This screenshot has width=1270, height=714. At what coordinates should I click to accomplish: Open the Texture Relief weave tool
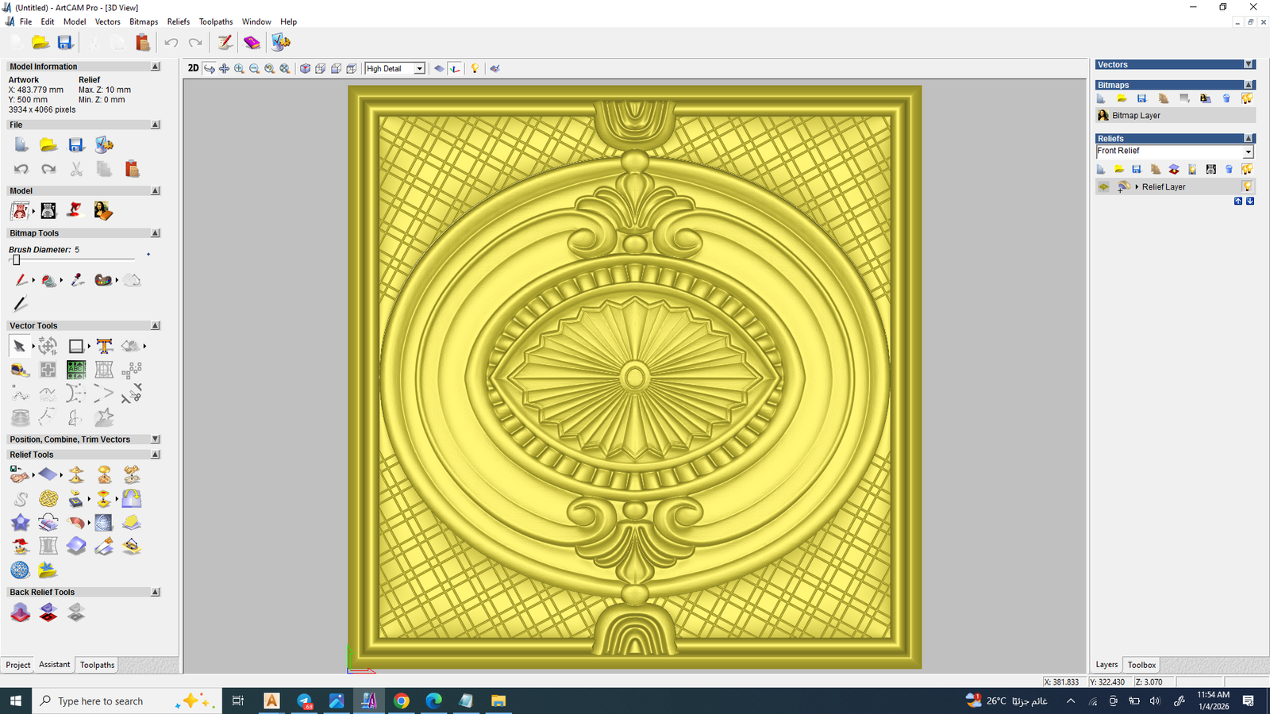[x=48, y=498]
